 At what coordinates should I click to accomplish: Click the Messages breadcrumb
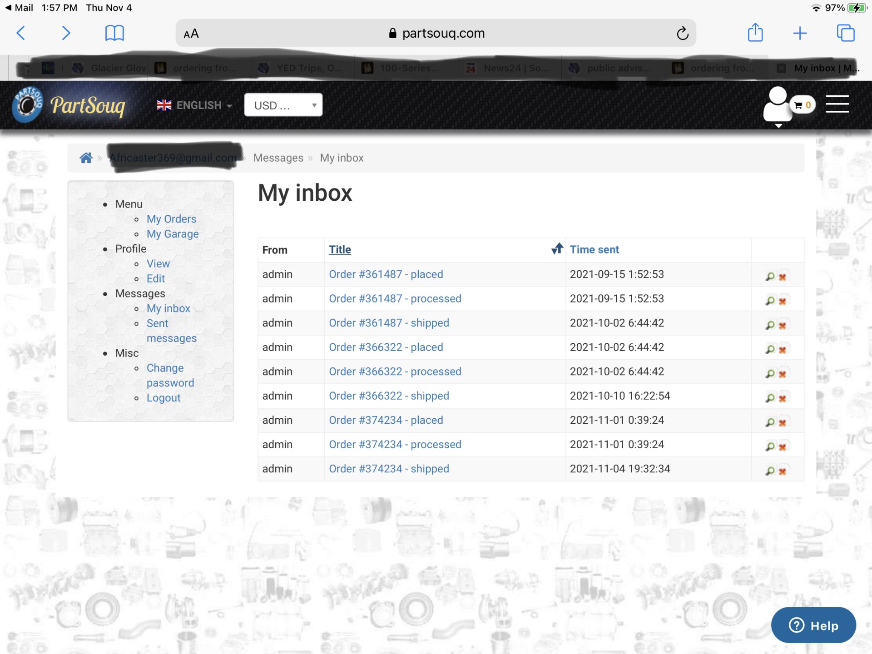pos(278,158)
